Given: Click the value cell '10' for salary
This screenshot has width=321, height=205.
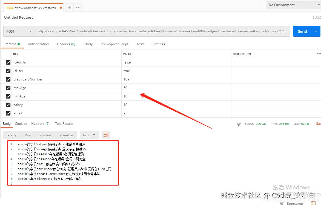Looking at the screenshot, I should 176,105.
